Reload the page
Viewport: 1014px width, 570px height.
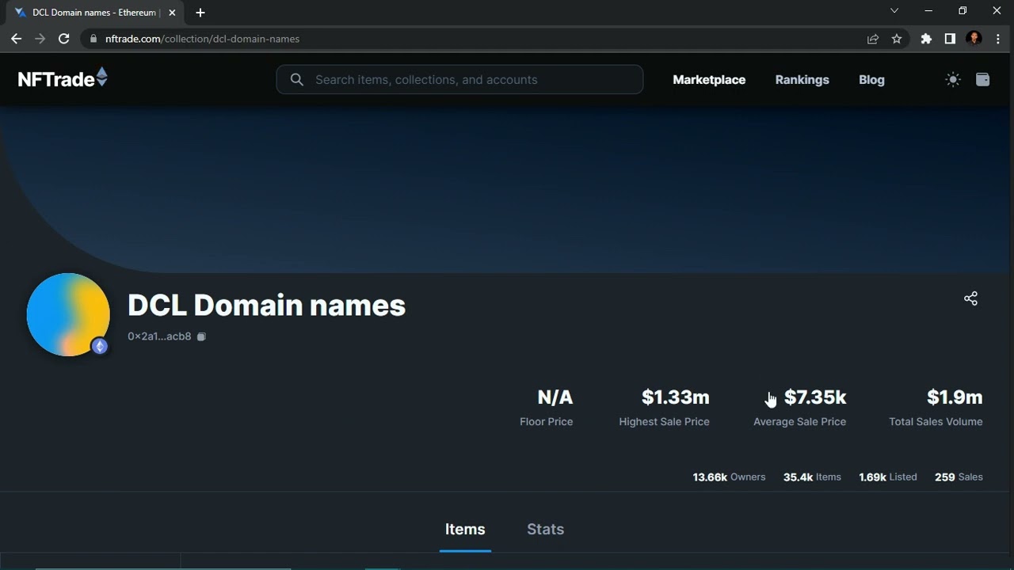(x=64, y=39)
